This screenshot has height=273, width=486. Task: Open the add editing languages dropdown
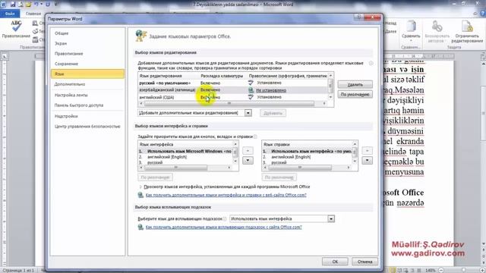tap(248, 113)
